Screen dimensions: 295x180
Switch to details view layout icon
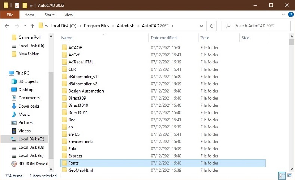point(282,176)
